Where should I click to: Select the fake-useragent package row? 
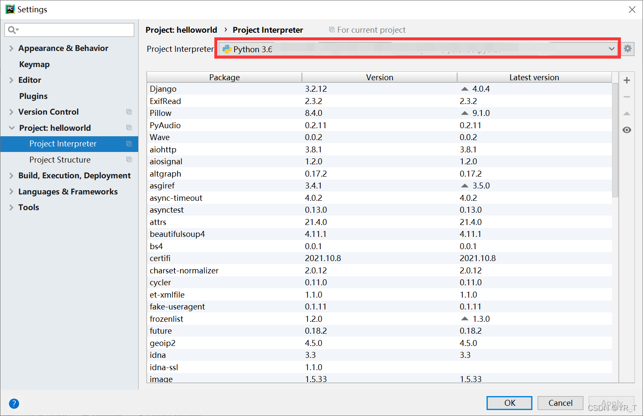pyautogui.click(x=379, y=306)
